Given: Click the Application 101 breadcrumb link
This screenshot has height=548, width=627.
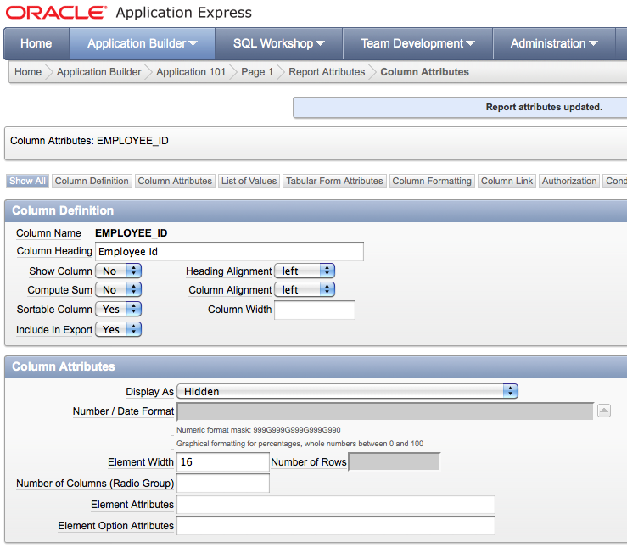Looking at the screenshot, I should tap(191, 72).
